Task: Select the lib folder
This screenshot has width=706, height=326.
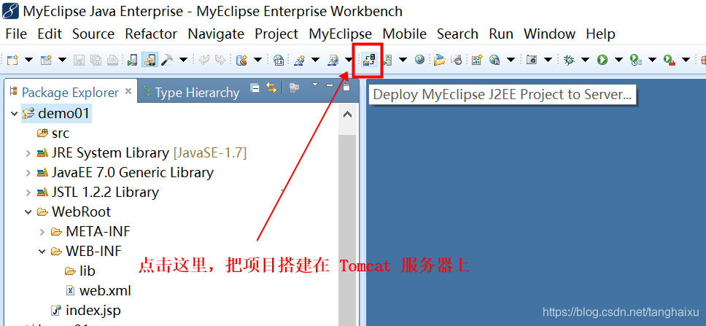Action: click(79, 271)
